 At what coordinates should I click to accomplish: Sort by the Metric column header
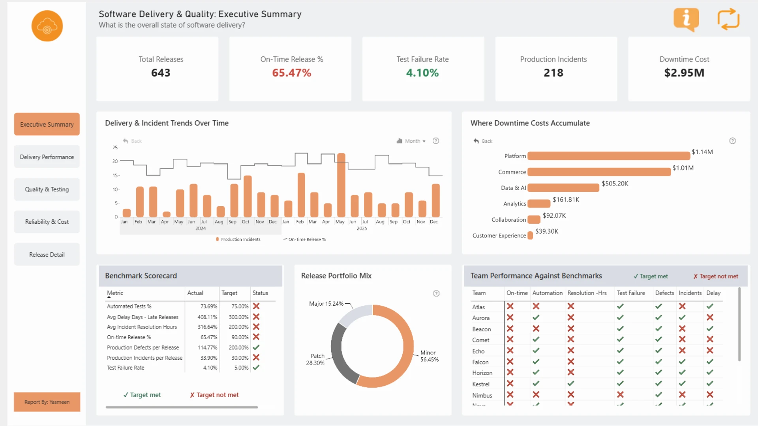click(115, 293)
